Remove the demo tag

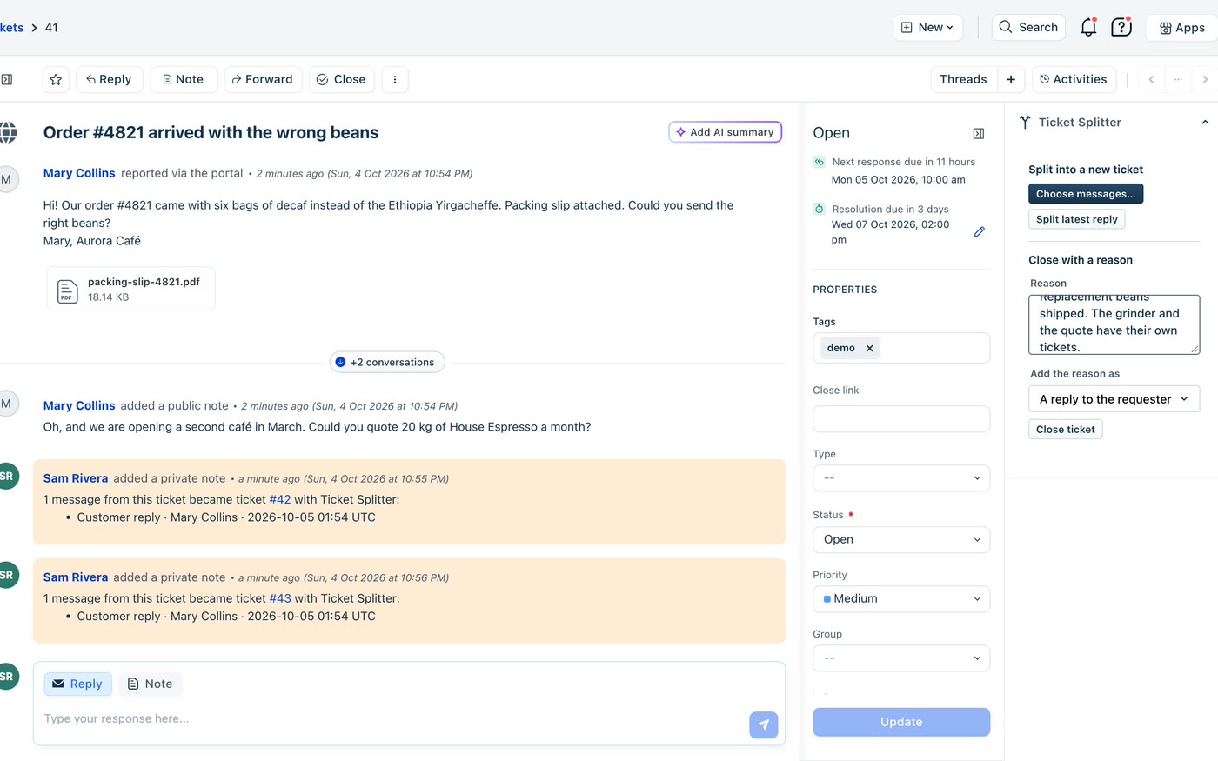(869, 348)
